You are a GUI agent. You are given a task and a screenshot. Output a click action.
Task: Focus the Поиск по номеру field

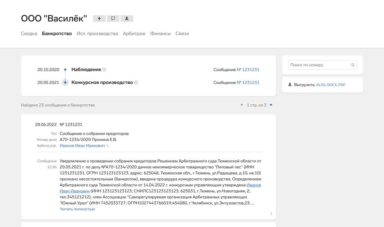322,65
